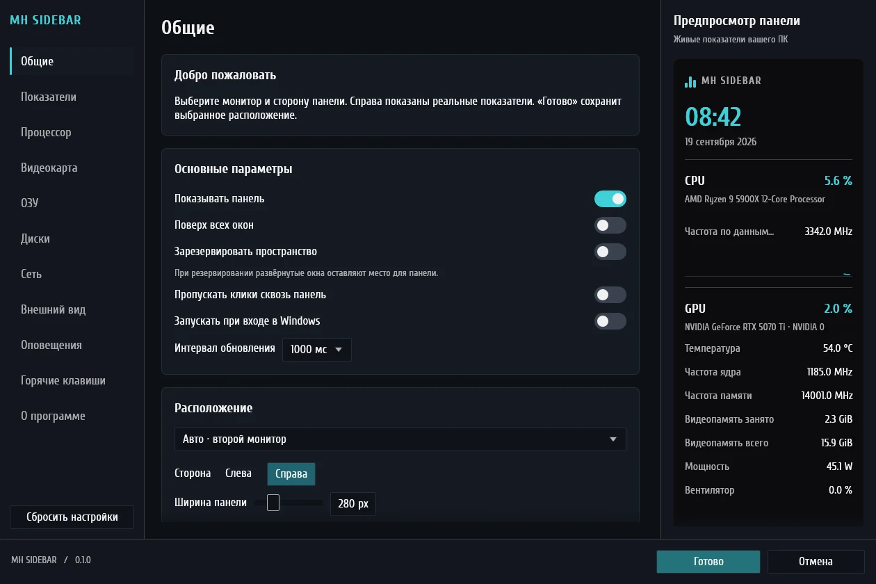Screen dimensions: 876x584
Task: Toggle the Показывать панель switch
Action: tap(610, 199)
